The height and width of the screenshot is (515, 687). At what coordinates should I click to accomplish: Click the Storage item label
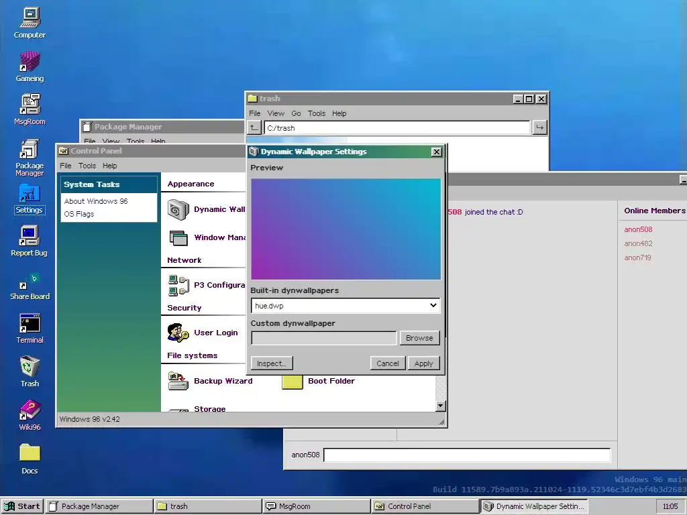pos(210,408)
